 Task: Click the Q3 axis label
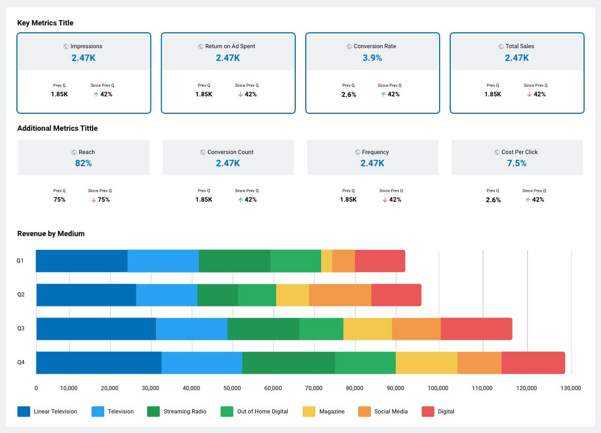pos(21,328)
